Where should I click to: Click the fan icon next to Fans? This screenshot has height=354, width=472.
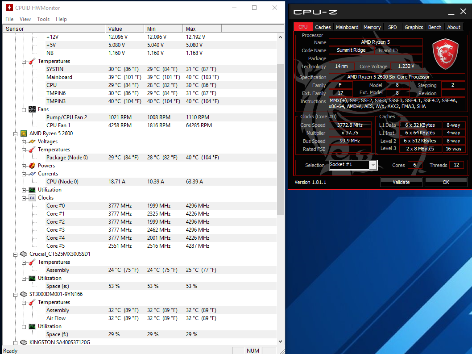[x=32, y=109]
